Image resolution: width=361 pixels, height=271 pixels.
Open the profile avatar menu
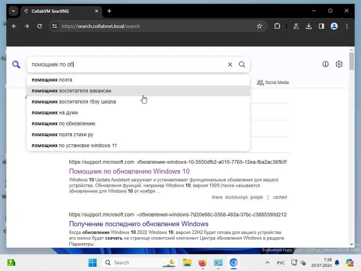click(x=334, y=26)
